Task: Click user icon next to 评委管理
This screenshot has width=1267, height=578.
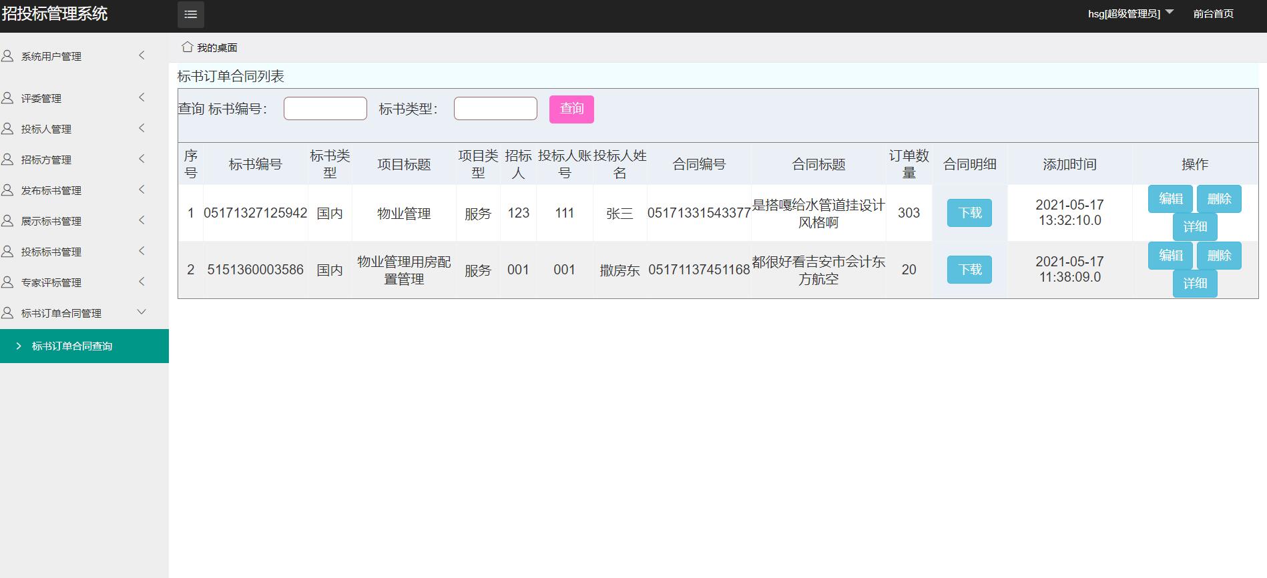Action: tap(7, 98)
